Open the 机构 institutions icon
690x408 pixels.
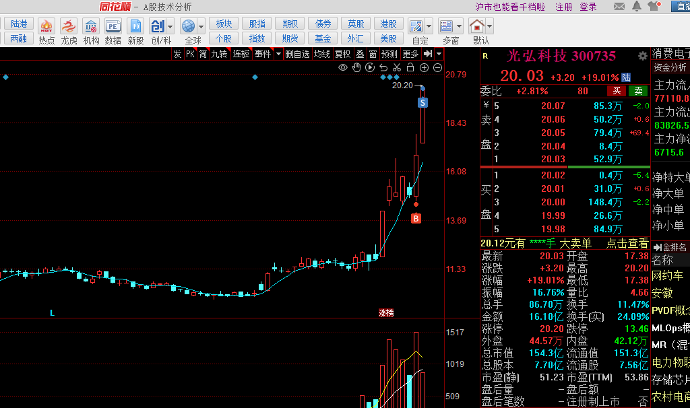pyautogui.click(x=91, y=26)
